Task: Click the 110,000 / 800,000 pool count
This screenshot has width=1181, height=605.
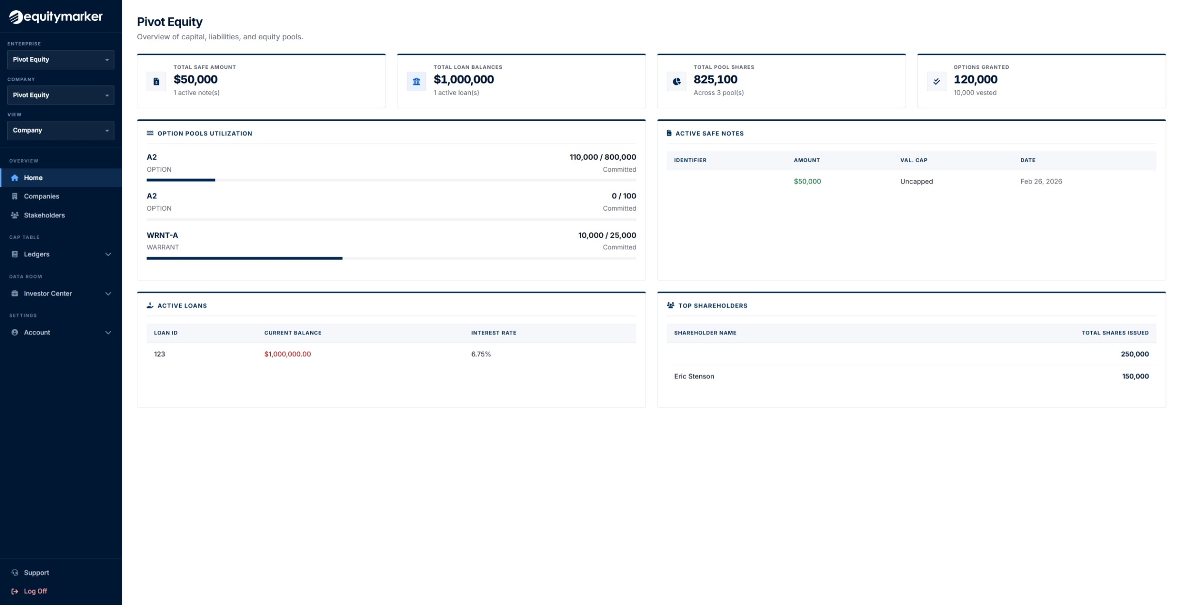Action: (603, 157)
